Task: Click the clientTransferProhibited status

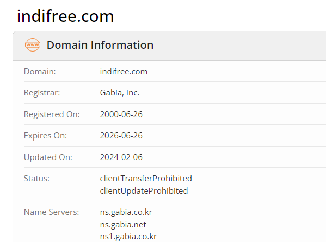Action: (146, 179)
